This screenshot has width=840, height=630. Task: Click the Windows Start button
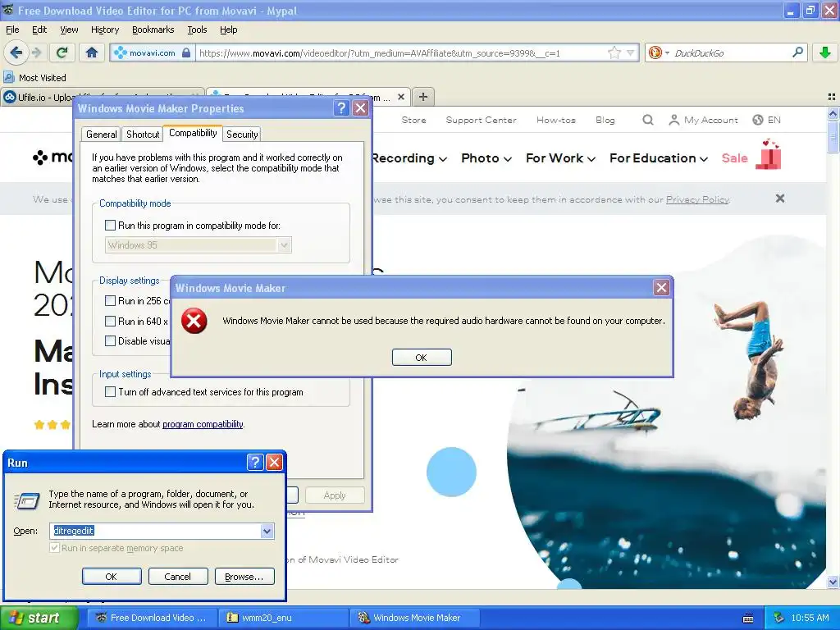pos(39,618)
